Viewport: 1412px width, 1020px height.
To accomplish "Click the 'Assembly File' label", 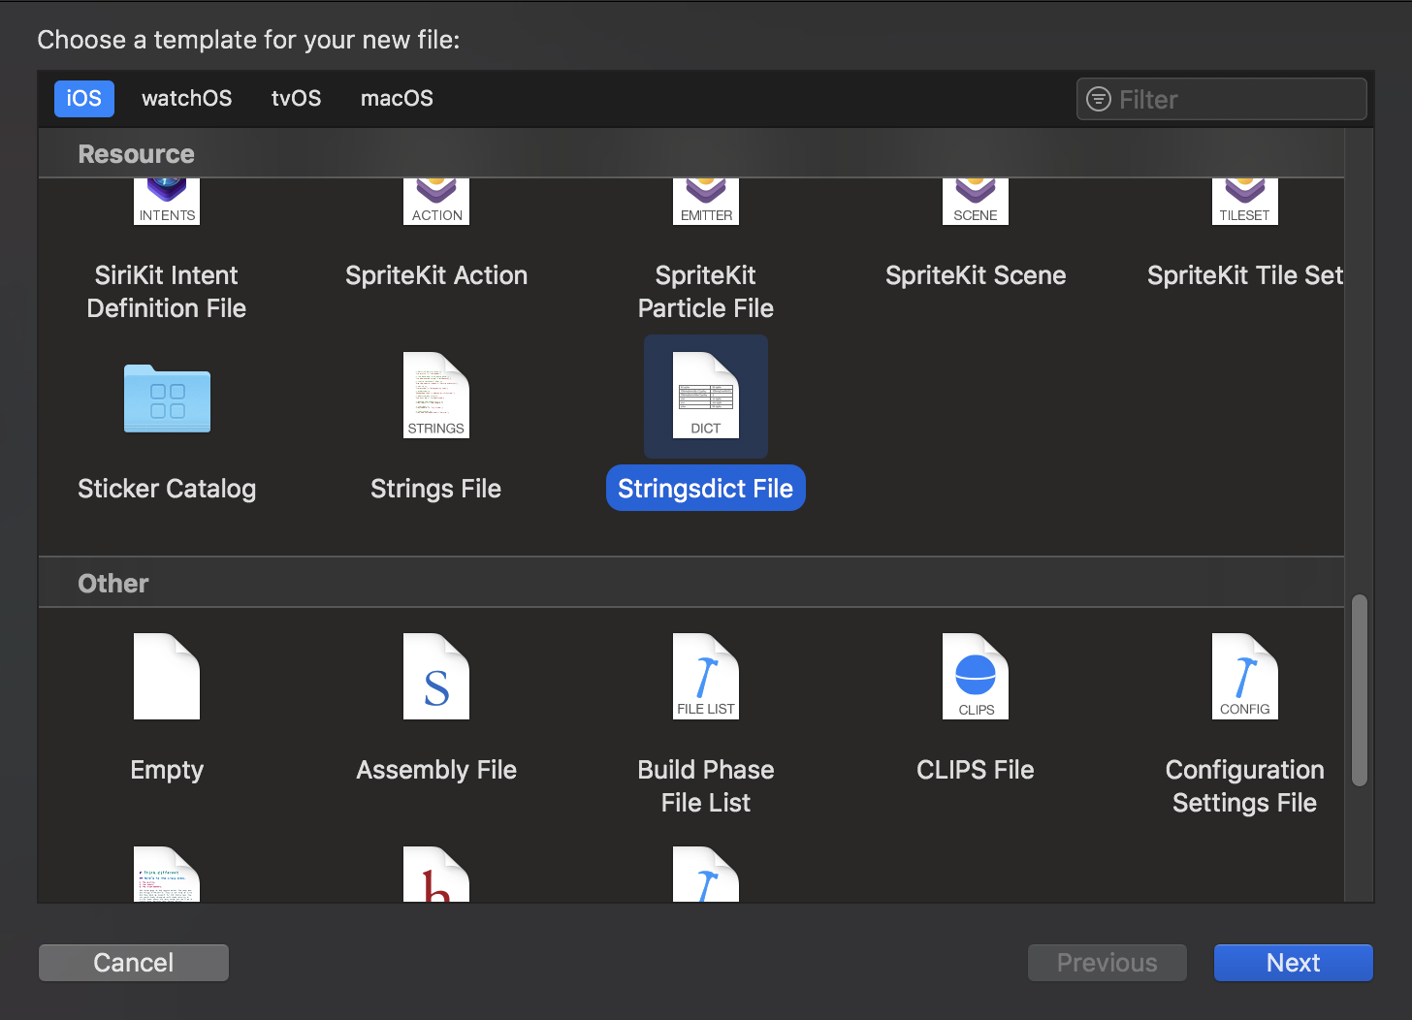I will coord(436,770).
